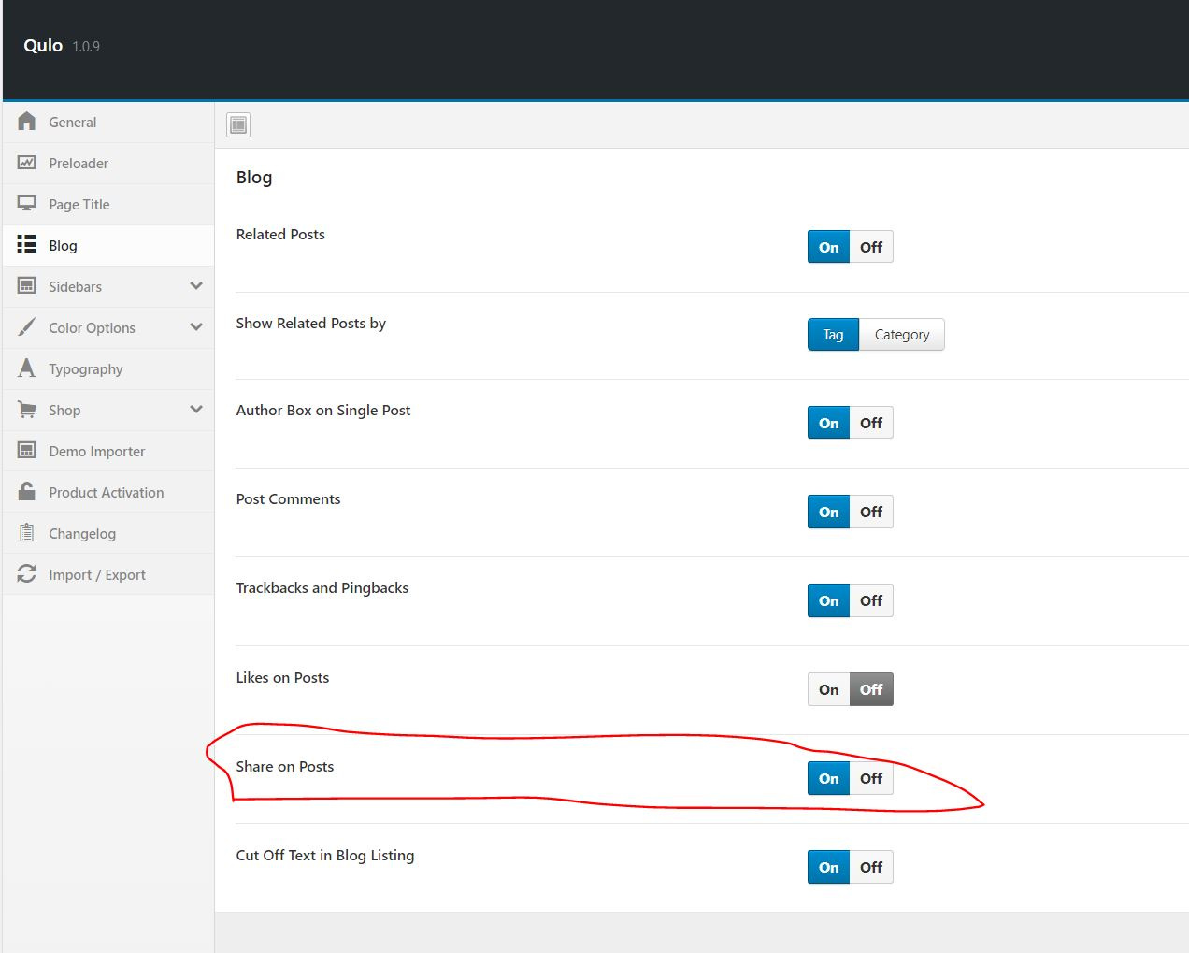Click the Post Comments label
This screenshot has width=1189, height=953.
coord(288,499)
